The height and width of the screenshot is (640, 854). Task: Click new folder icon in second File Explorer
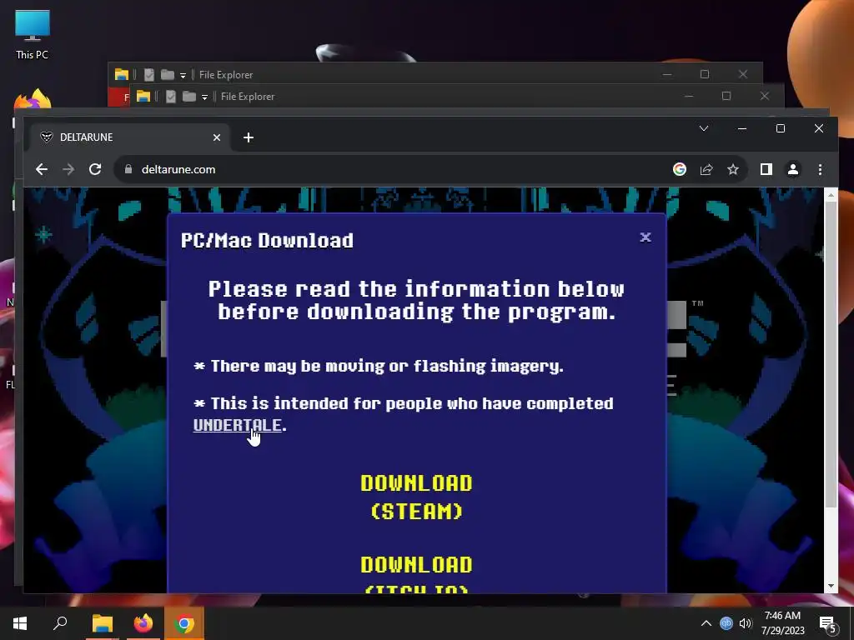tap(189, 97)
